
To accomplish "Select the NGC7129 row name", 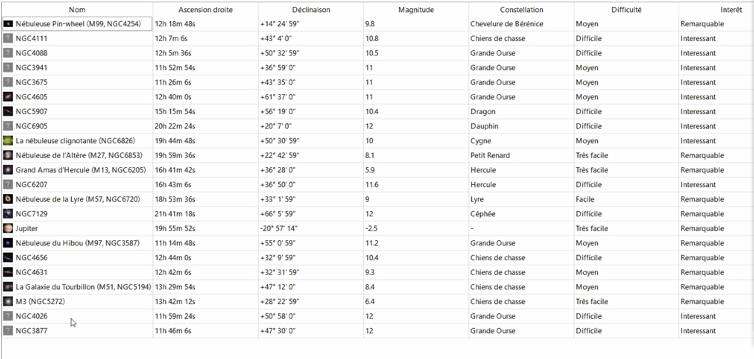I will (x=32, y=214).
